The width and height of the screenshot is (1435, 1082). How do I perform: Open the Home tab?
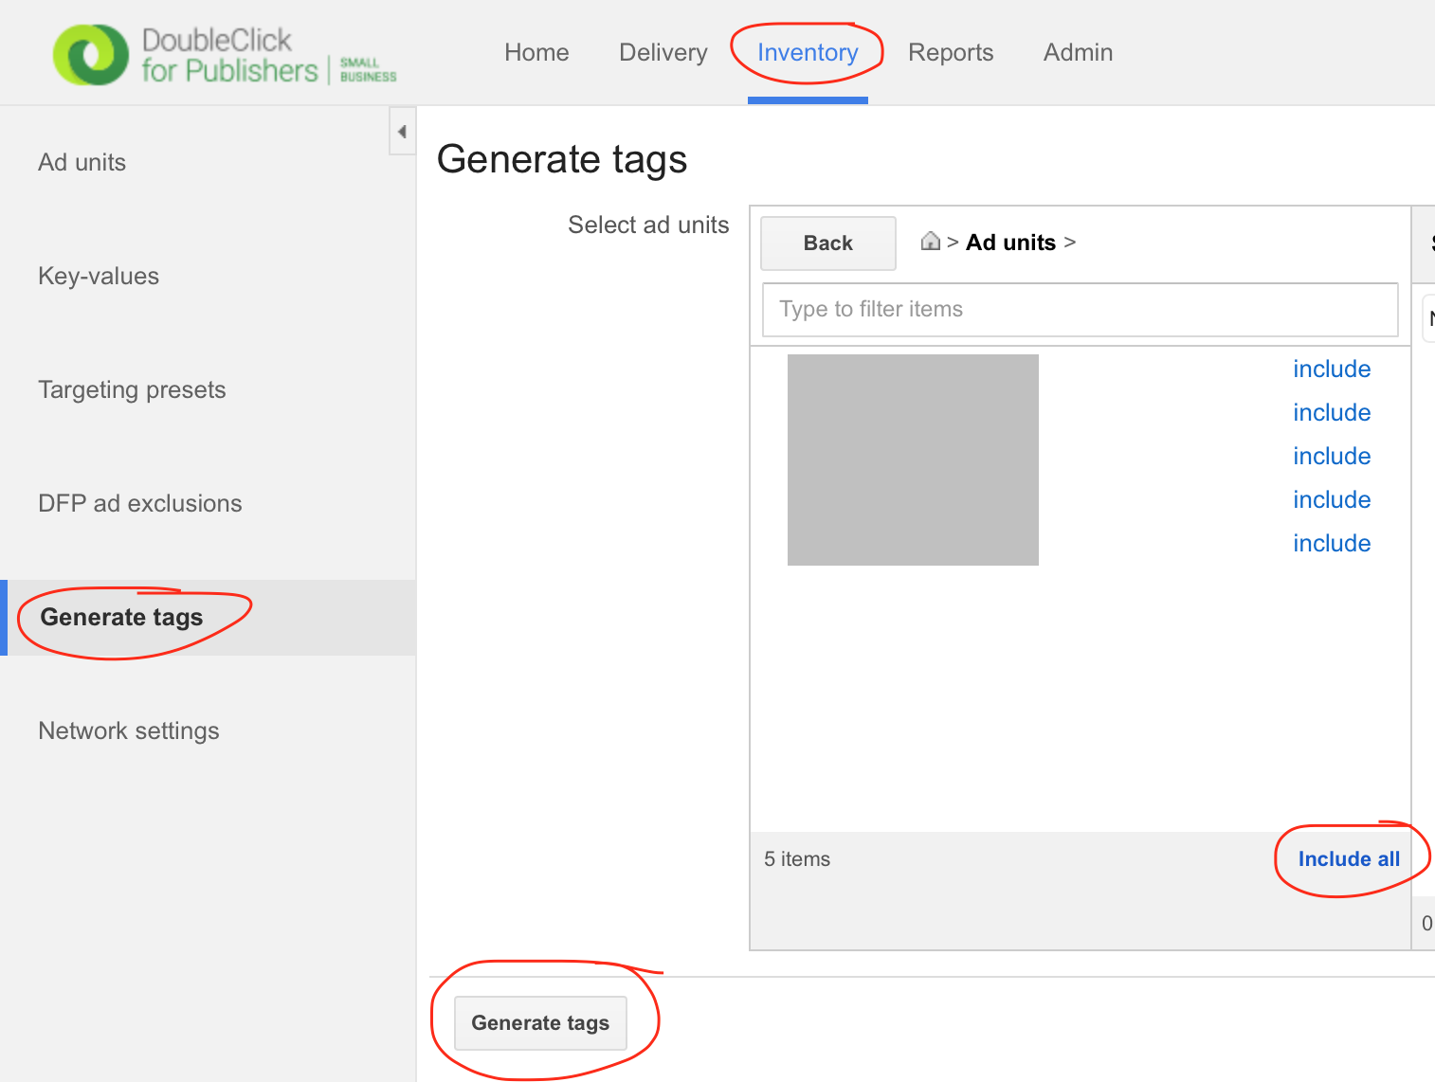(x=536, y=52)
